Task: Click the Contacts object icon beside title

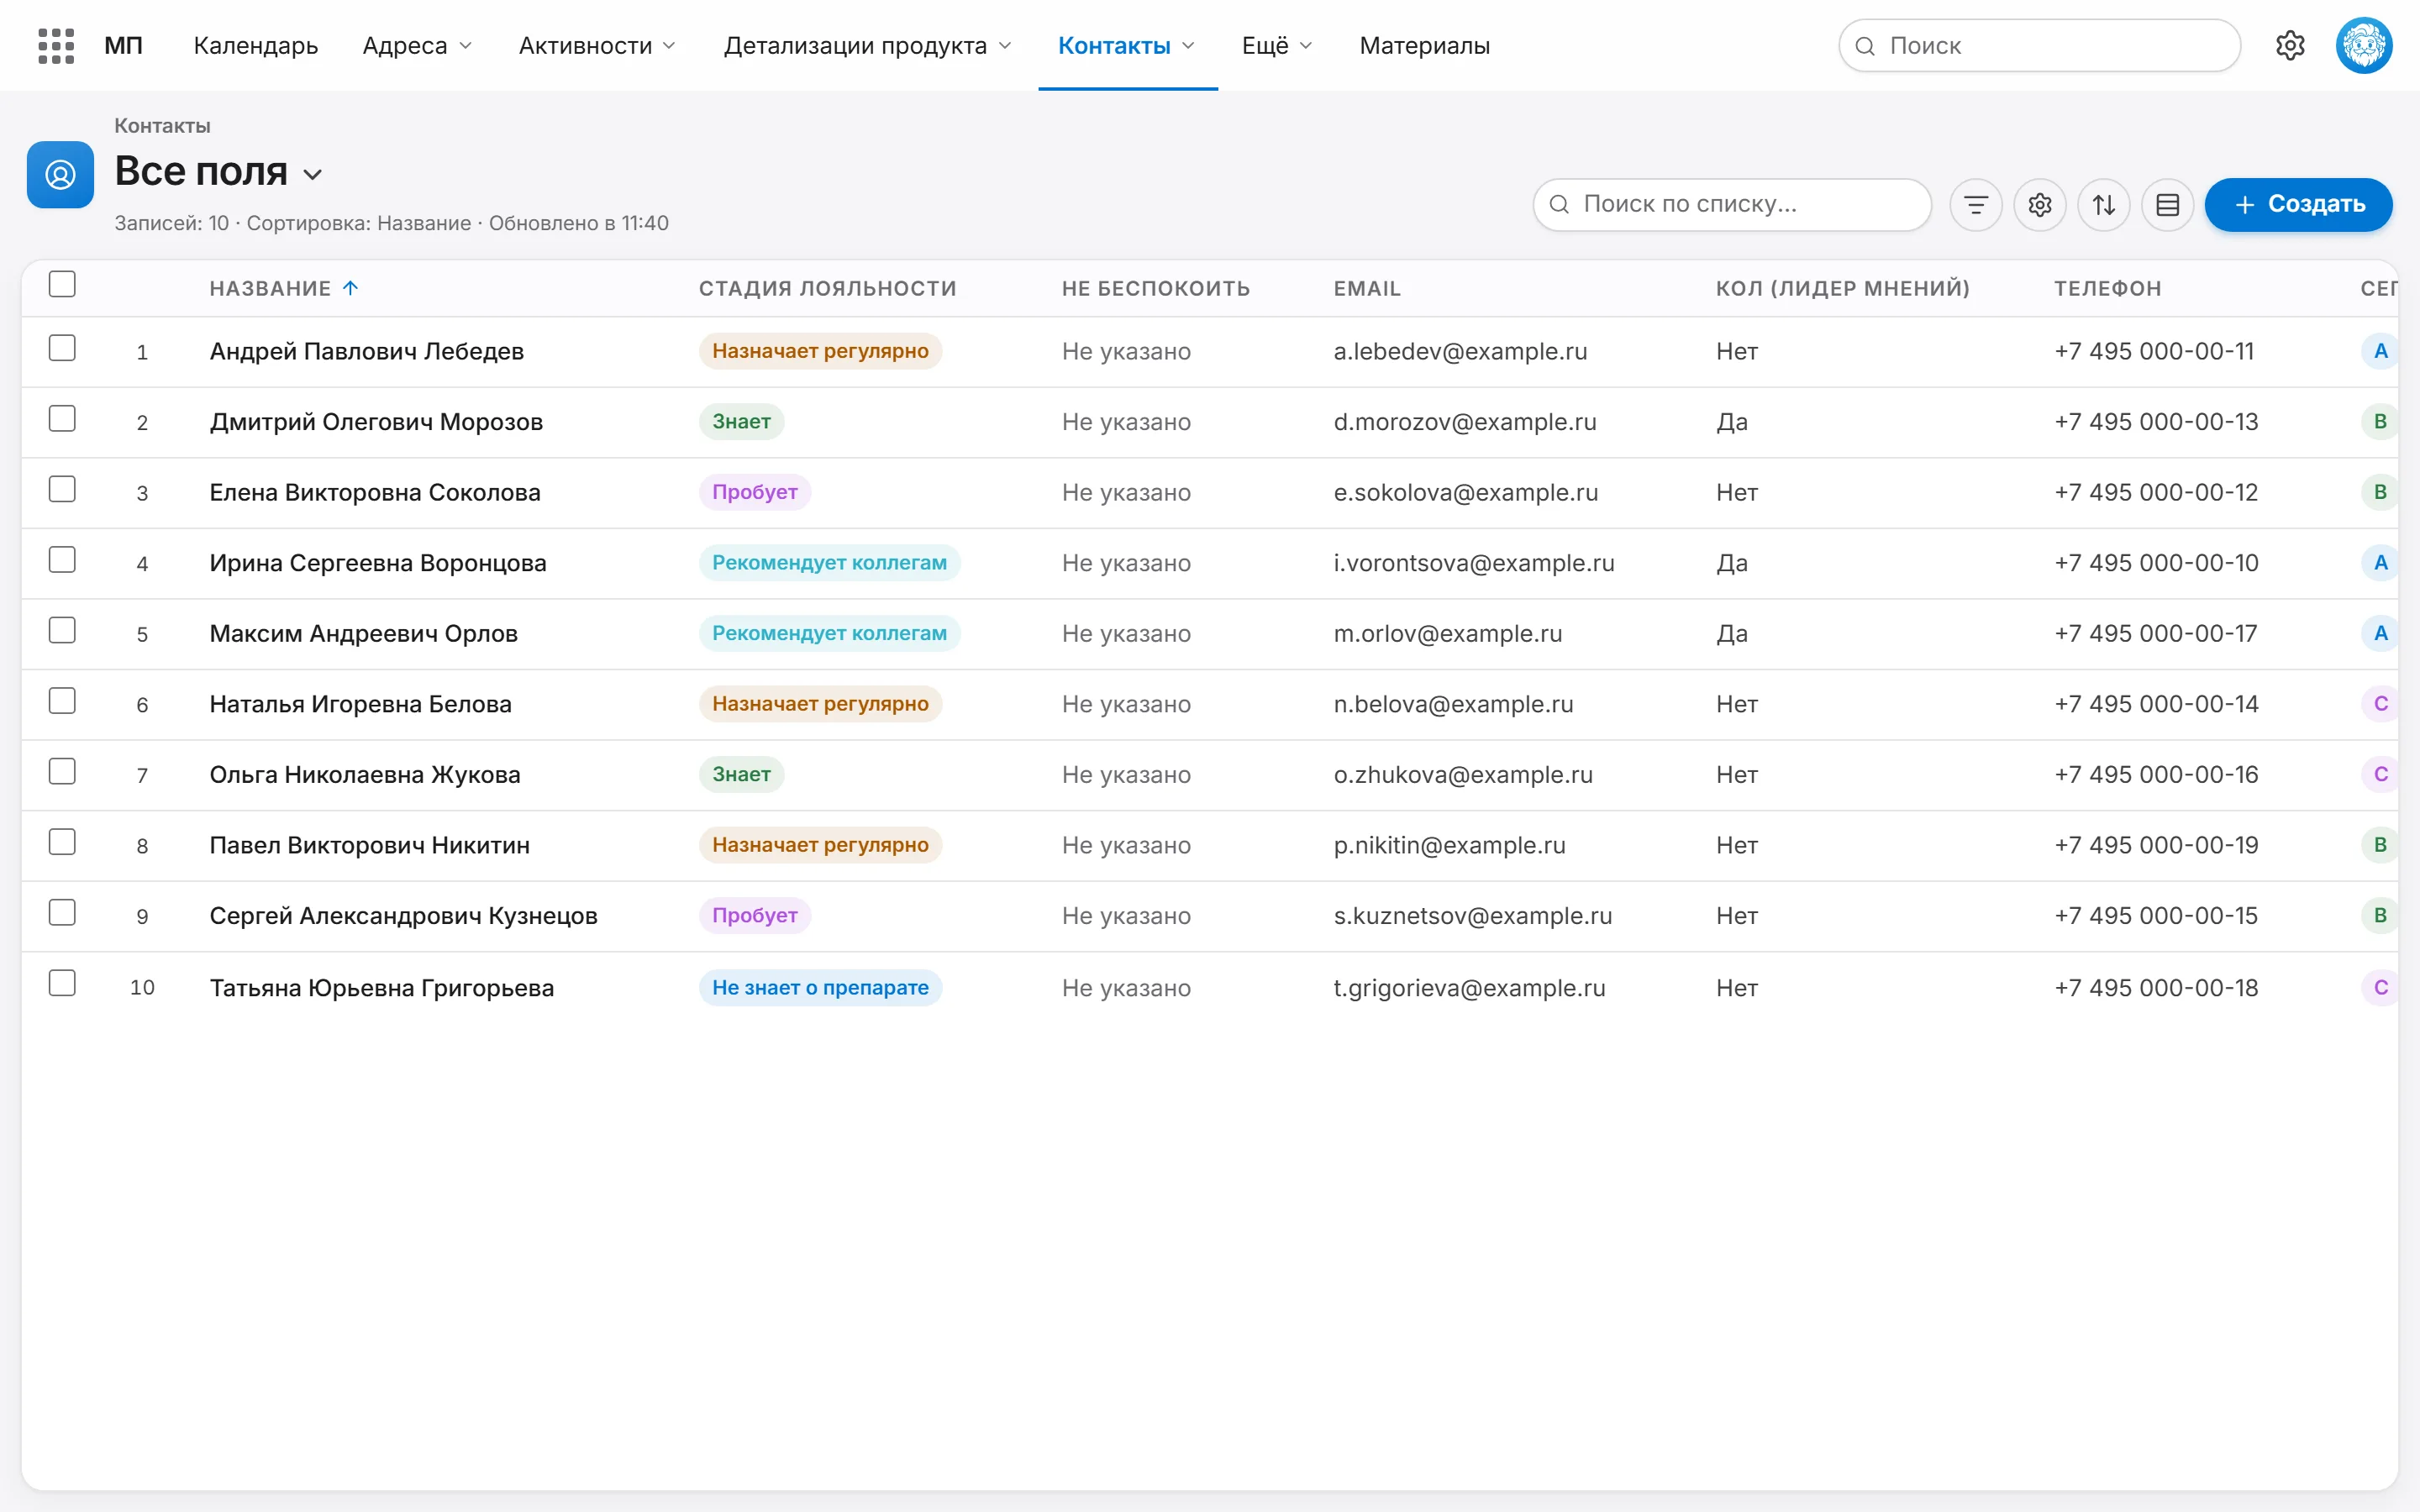Action: coord(60,175)
